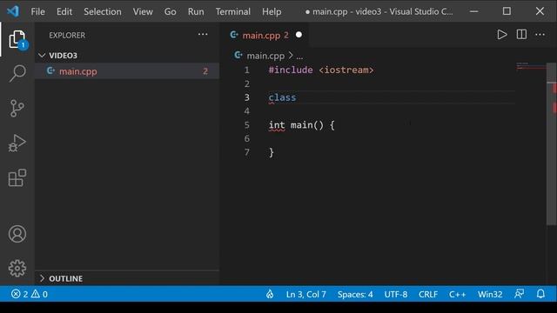Select the main.cpp editor tab
This screenshot has height=313, width=557.
click(265, 35)
